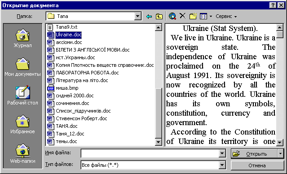Image resolution: width=287 pixels, height=174 pixels.
Task: Select the file name сочинения.doc
Action: [72, 104]
